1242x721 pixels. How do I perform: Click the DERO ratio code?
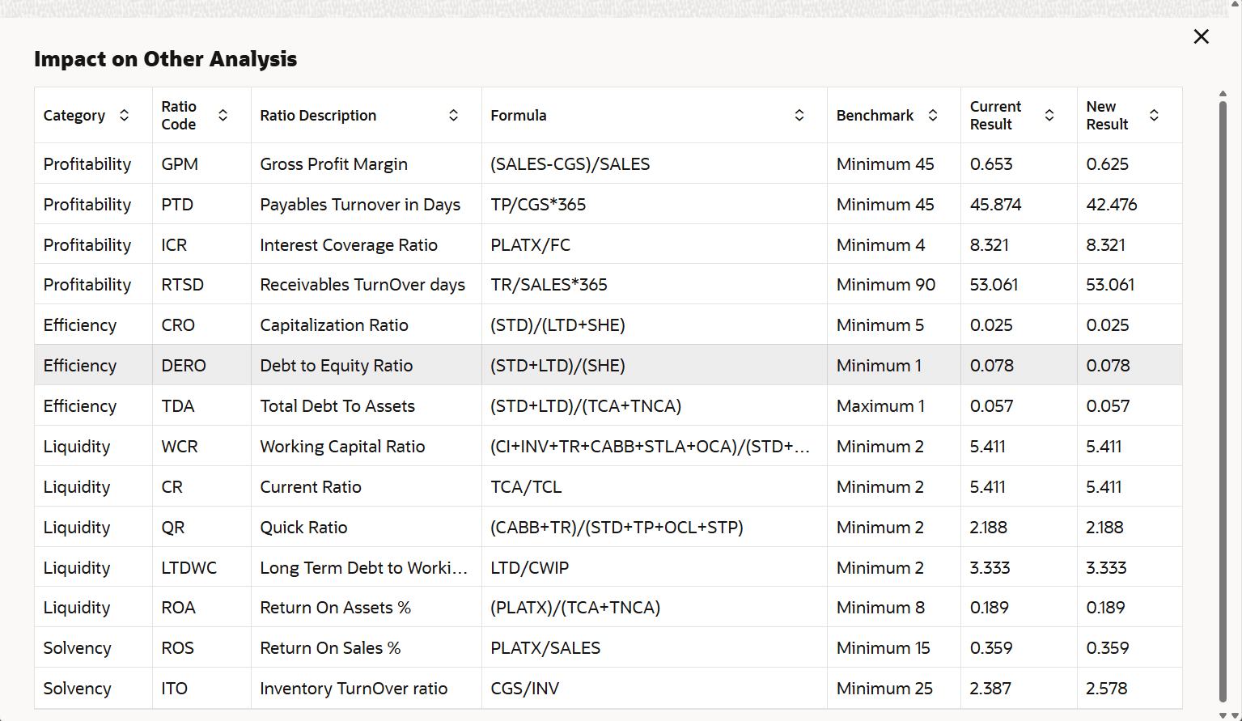point(184,366)
